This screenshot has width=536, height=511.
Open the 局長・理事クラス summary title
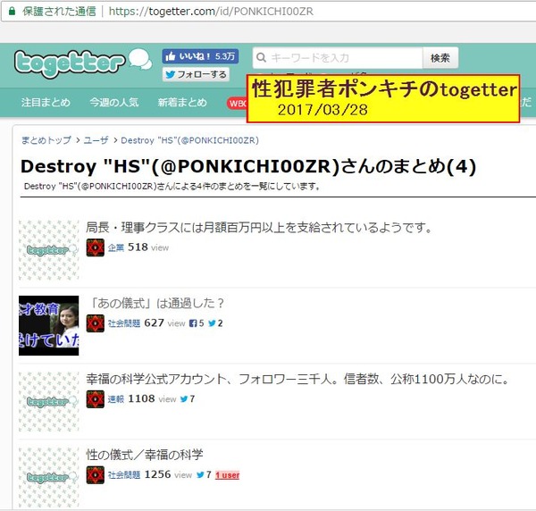coord(259,227)
